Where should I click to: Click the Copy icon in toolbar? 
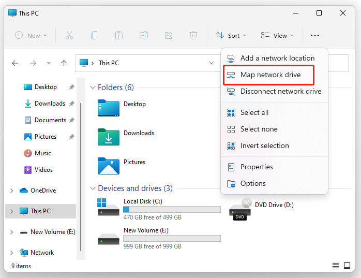(x=94, y=36)
